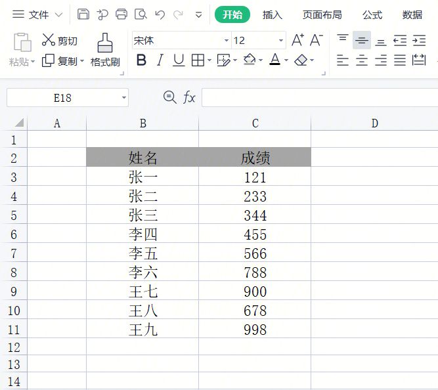This screenshot has width=438, height=390.
Task: Align text left
Action: tap(343, 60)
